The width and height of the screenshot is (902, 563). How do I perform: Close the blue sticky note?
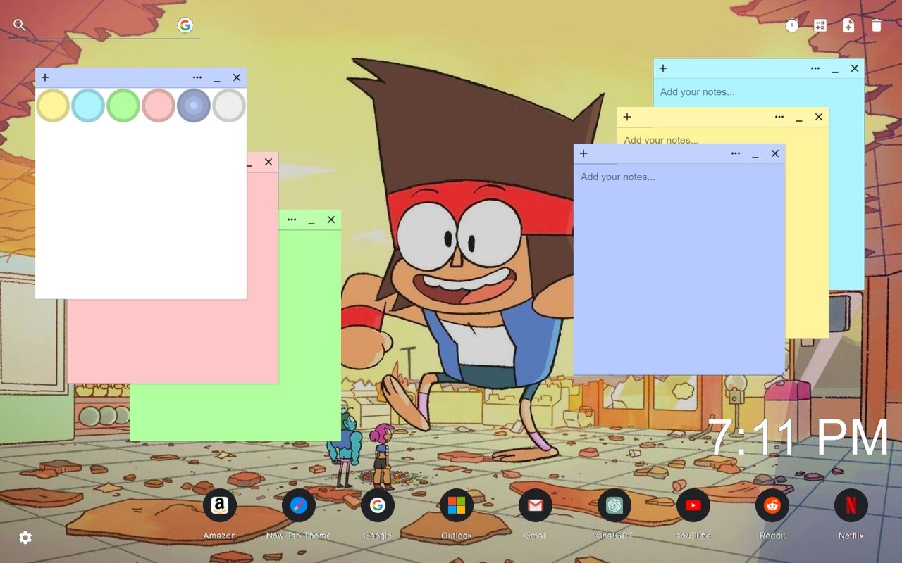click(775, 153)
